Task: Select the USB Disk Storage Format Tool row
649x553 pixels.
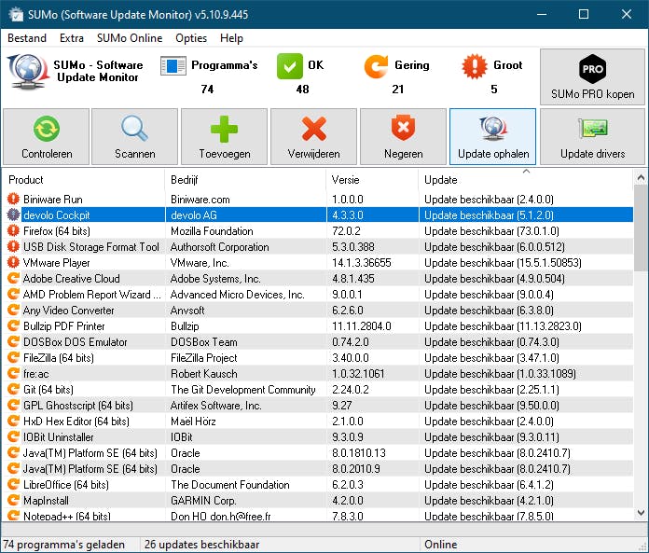Action: pos(318,247)
